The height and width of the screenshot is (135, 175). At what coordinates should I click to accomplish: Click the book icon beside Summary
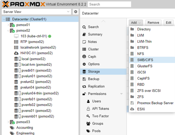84,35
